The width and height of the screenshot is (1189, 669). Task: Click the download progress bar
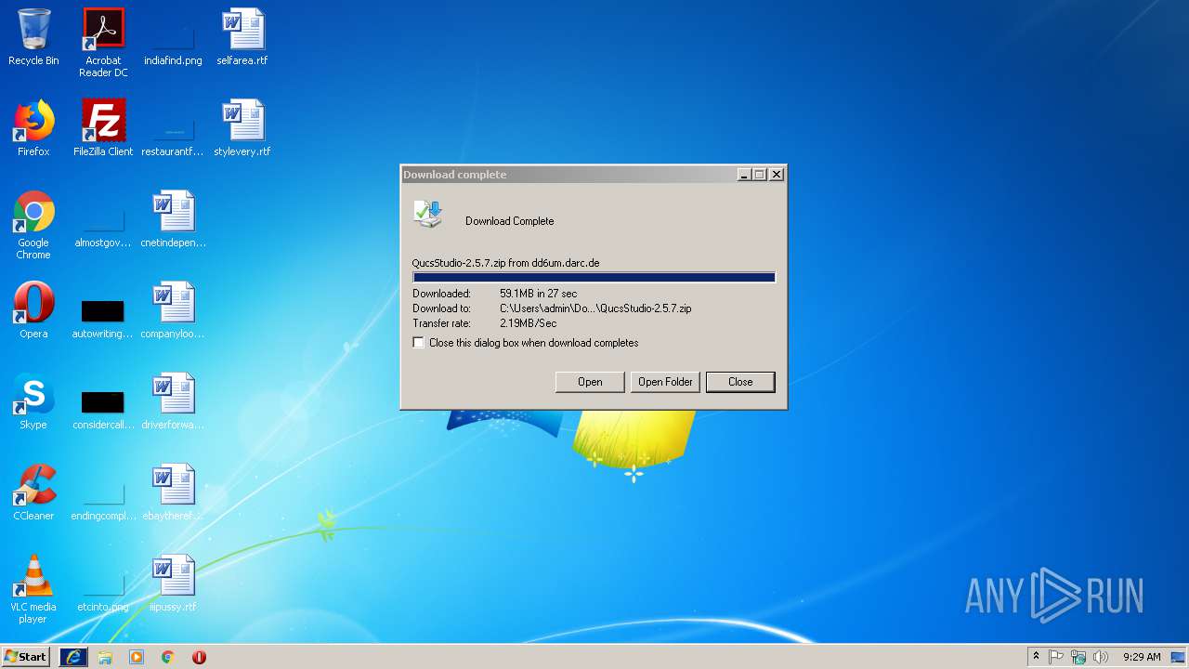click(x=594, y=277)
